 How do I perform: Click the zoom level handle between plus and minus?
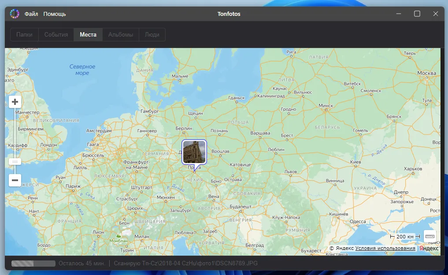15,161
